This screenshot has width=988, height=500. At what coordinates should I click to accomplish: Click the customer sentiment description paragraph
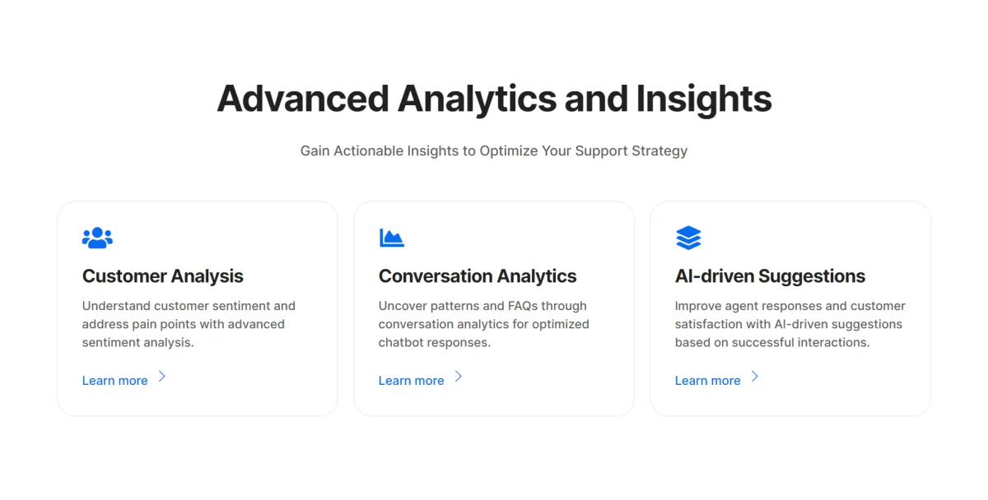point(189,324)
